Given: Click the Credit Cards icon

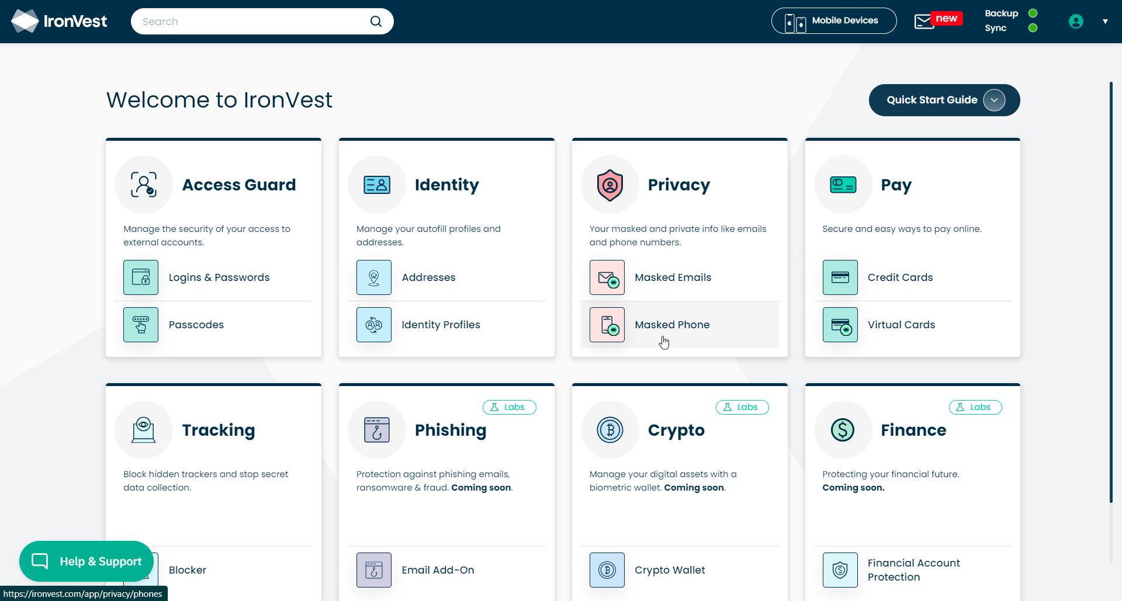Looking at the screenshot, I should pos(840,277).
